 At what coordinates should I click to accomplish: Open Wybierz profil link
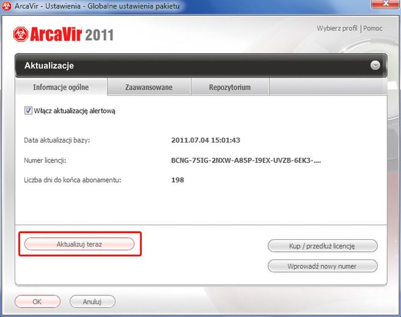tap(337, 28)
